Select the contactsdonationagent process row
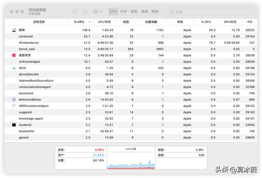The image size is (262, 178). pos(131,87)
